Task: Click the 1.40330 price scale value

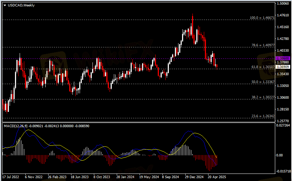Action: click(x=283, y=50)
